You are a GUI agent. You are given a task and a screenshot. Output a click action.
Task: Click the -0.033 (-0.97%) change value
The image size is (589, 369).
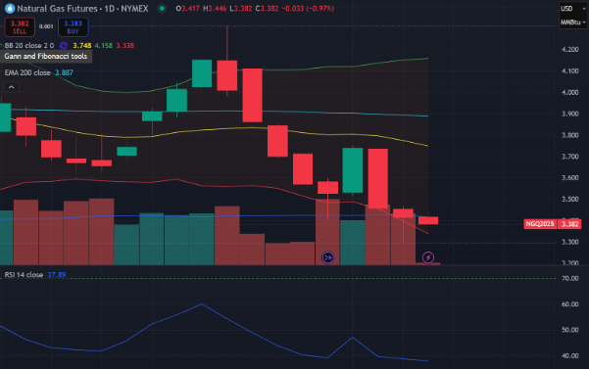click(308, 8)
